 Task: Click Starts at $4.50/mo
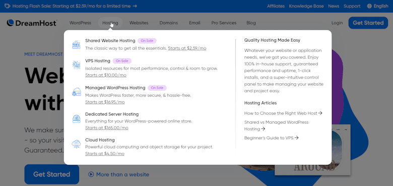click(105, 154)
